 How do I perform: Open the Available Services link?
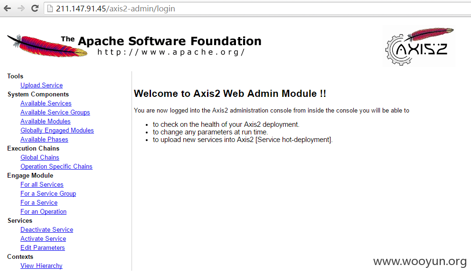coord(46,104)
